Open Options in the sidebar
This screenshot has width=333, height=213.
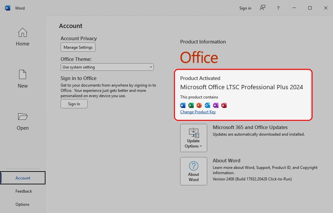click(x=22, y=204)
